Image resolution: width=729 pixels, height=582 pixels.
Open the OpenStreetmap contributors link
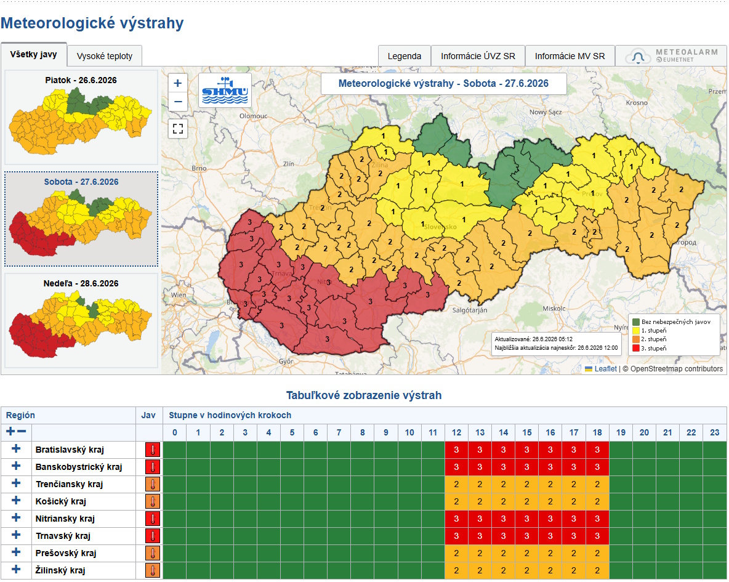click(677, 369)
